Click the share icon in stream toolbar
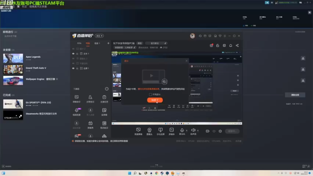This screenshot has width=313, height=176. [237, 45]
